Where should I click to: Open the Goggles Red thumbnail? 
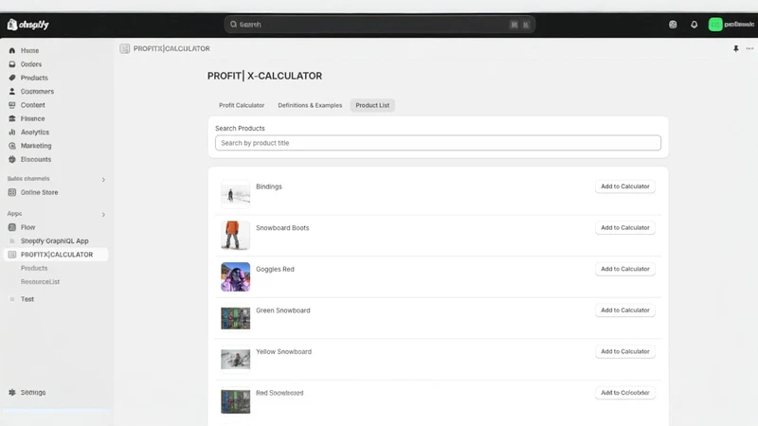pos(235,276)
